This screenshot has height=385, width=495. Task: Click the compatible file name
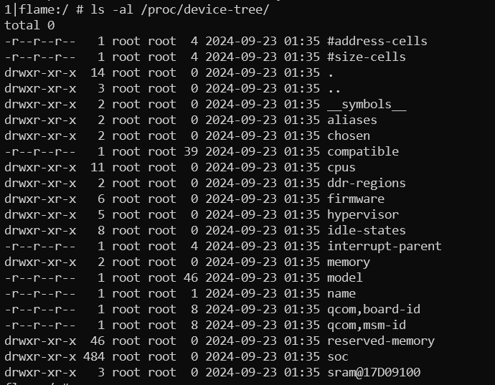362,151
